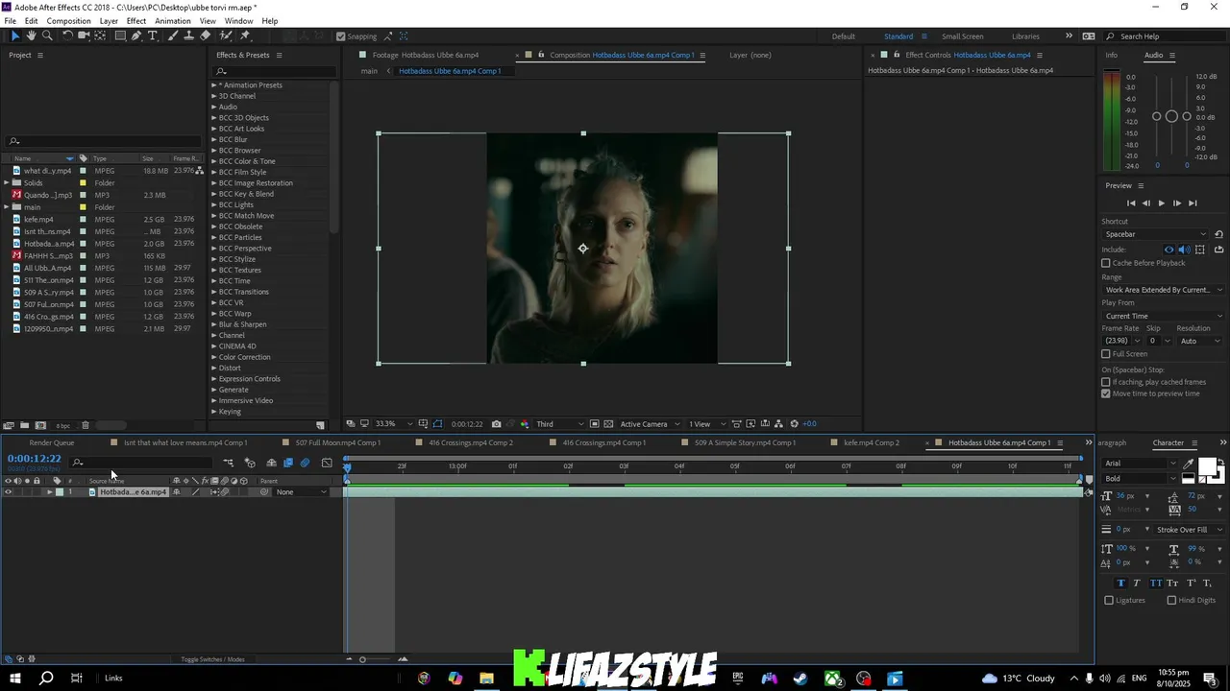Click the timeline current timecode 0:00:12:22
Viewport: 1230px width, 691px height.
pos(35,459)
